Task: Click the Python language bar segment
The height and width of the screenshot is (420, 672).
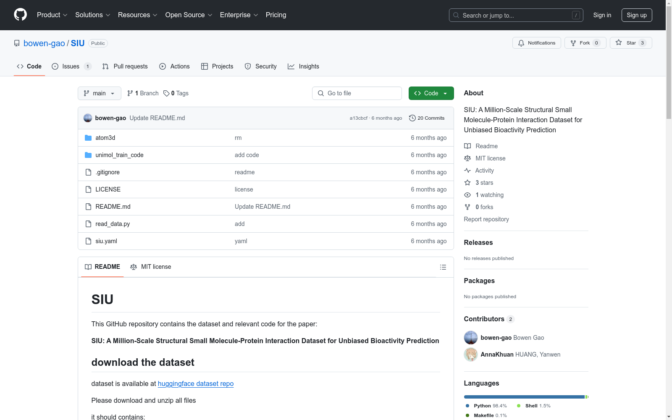Action: [524, 397]
